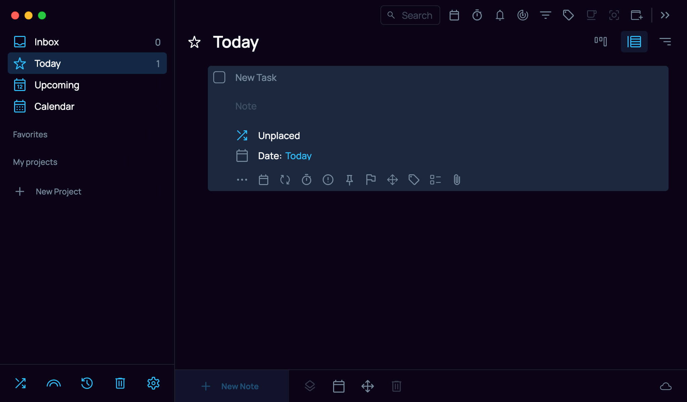687x402 pixels.
Task: Open Calendar from the sidebar
Action: tap(54, 106)
